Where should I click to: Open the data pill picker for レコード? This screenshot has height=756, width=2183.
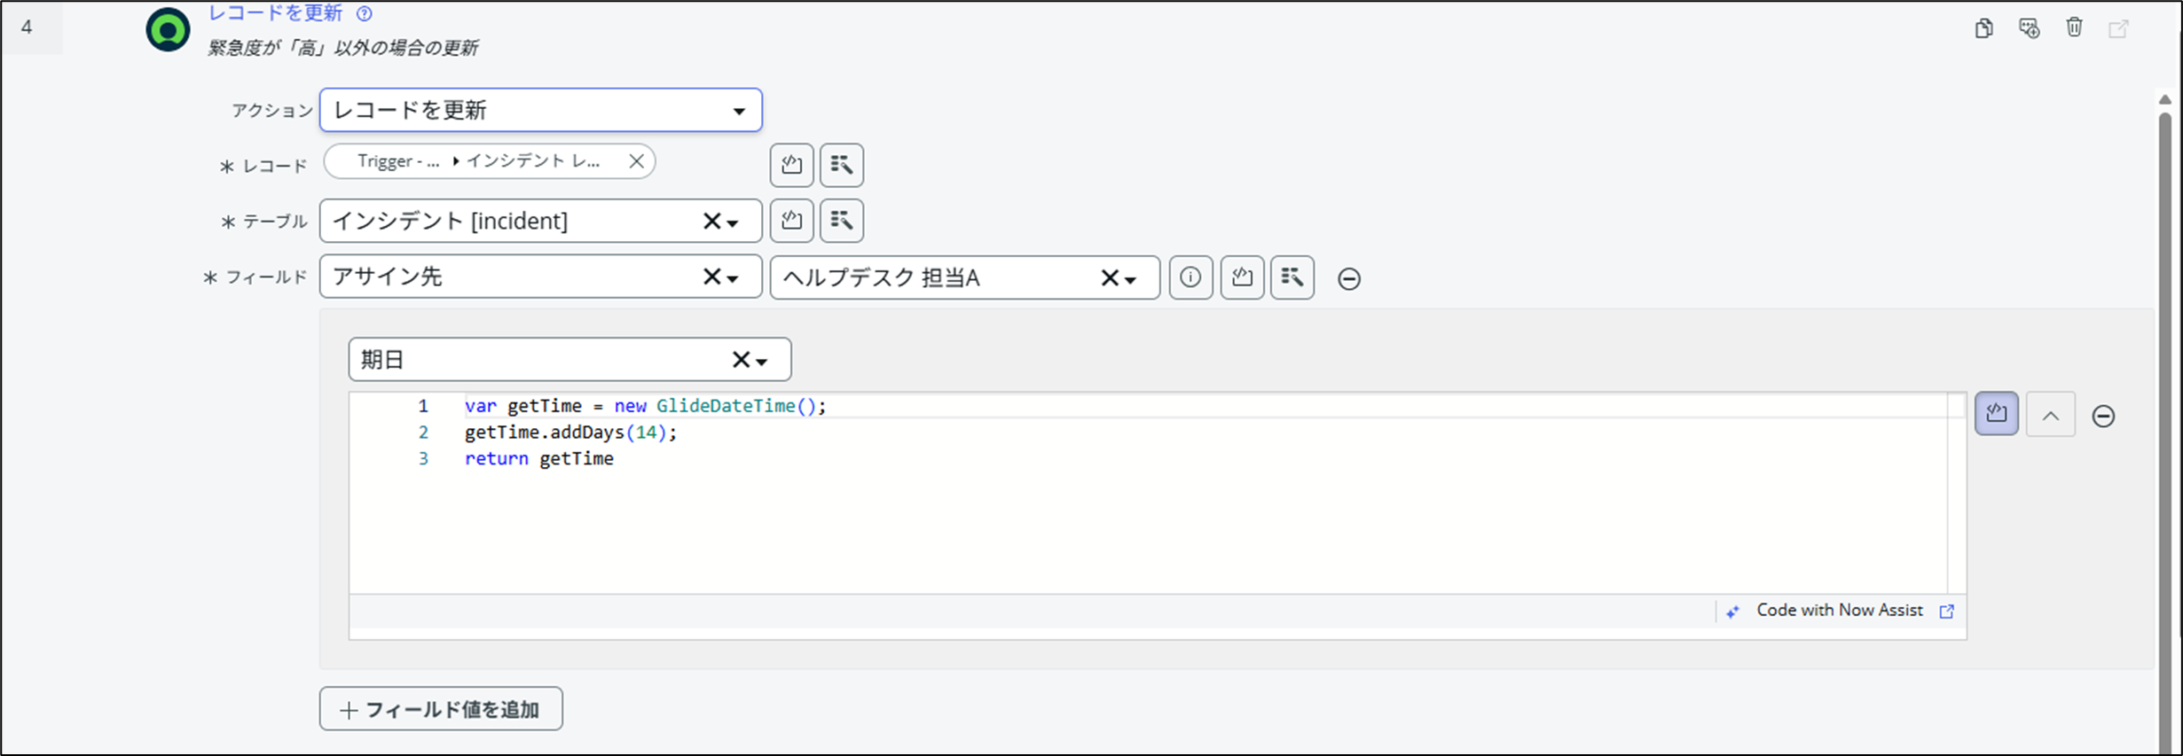[841, 165]
